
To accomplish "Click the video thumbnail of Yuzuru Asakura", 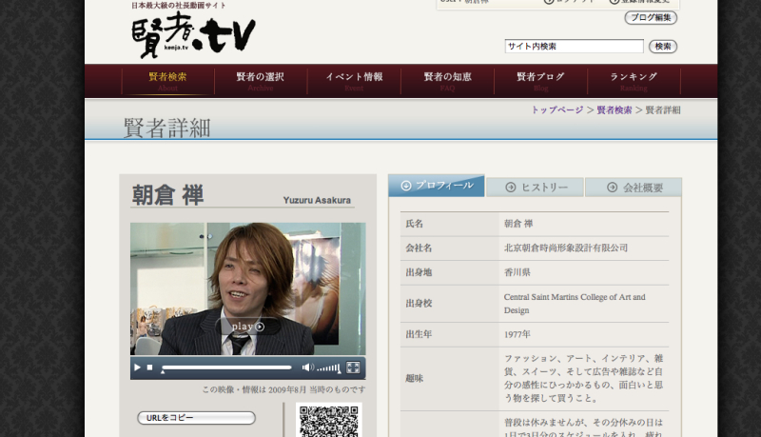I will [x=248, y=288].
